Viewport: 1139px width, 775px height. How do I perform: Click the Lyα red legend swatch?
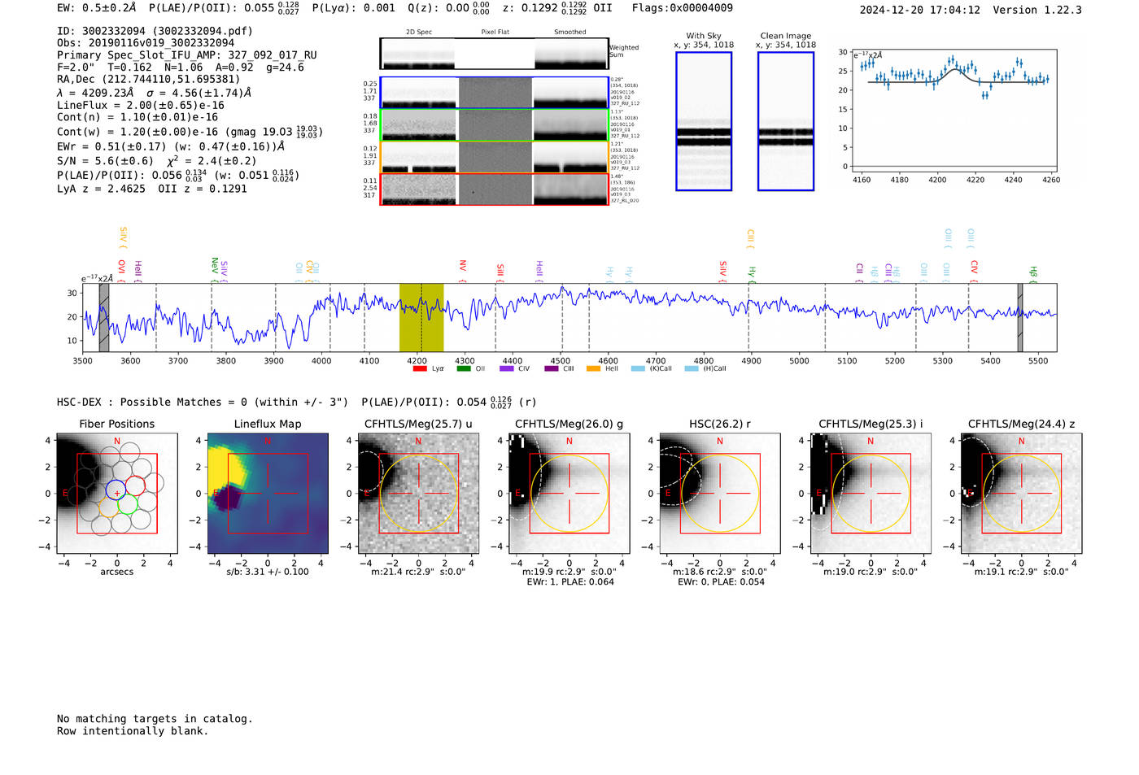pos(420,368)
